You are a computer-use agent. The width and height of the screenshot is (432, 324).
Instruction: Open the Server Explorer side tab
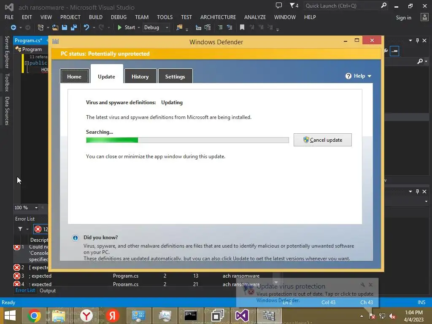point(7,52)
